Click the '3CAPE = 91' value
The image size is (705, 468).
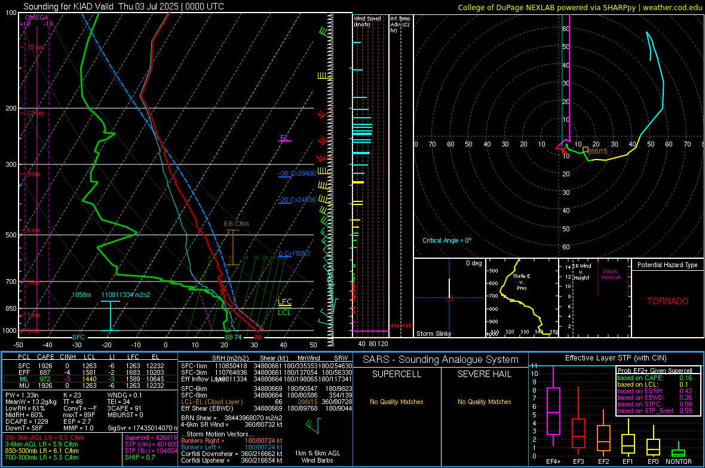tap(124, 408)
